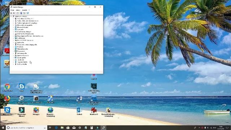Open Task View on the taskbar
Image resolution: width=231 pixels, height=130 pixels.
(x=50, y=127)
